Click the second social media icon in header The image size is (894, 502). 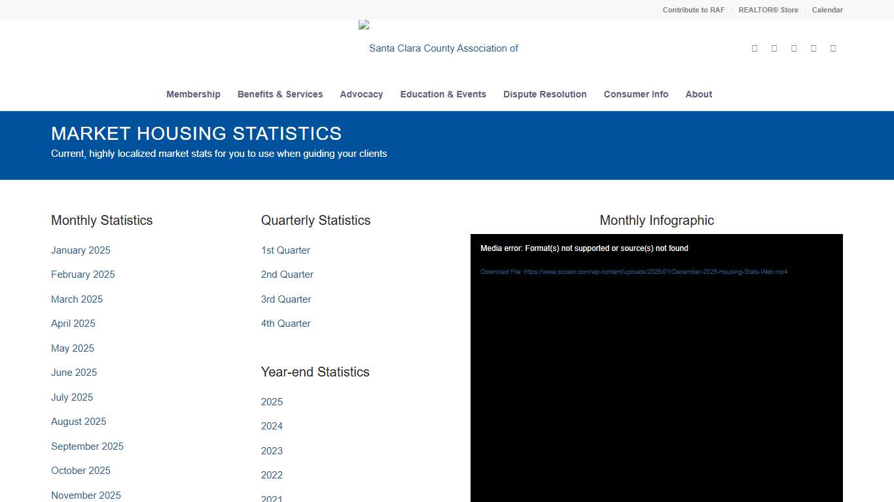pos(774,48)
